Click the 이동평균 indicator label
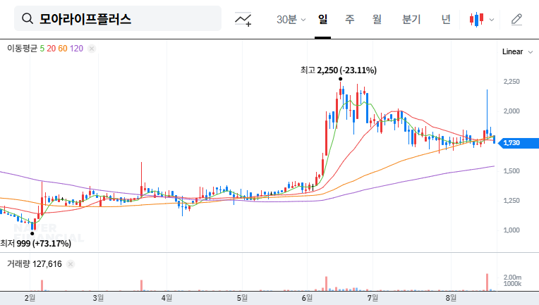539x305 pixels. pos(22,49)
